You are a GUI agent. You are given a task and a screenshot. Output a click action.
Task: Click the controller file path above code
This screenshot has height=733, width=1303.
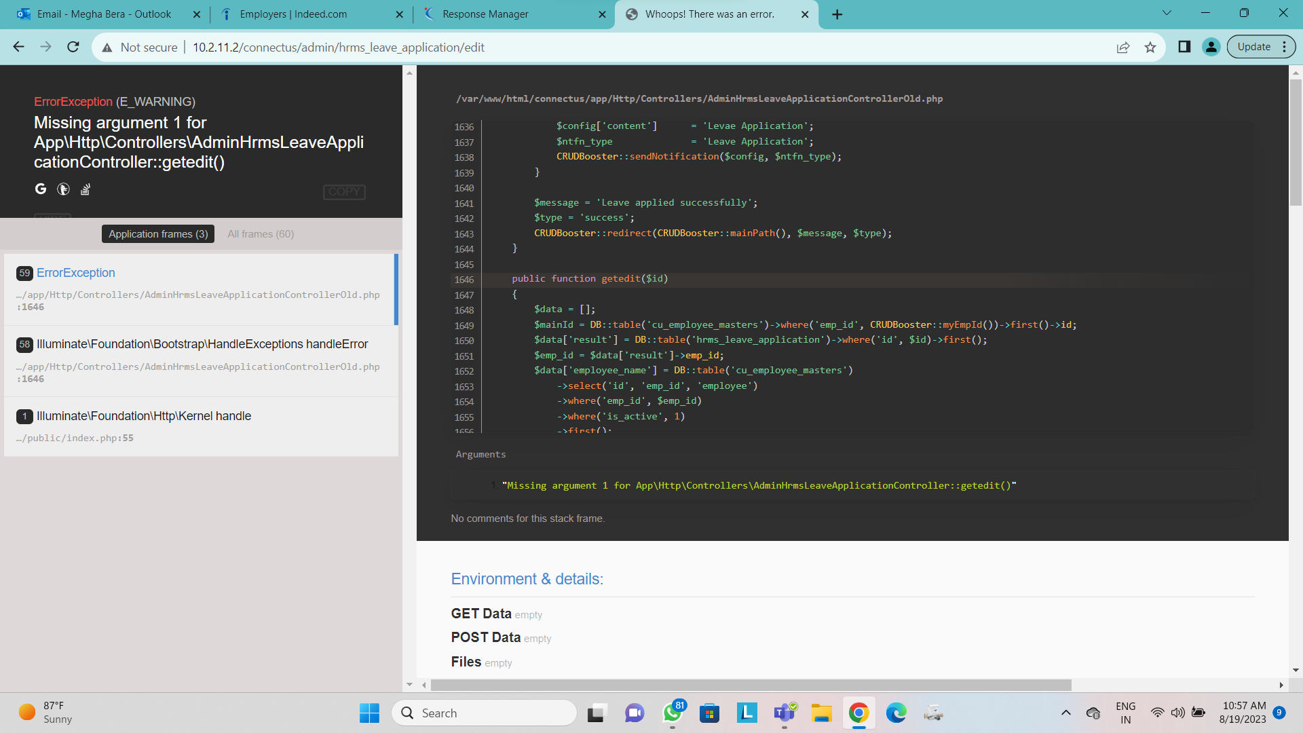(x=700, y=98)
